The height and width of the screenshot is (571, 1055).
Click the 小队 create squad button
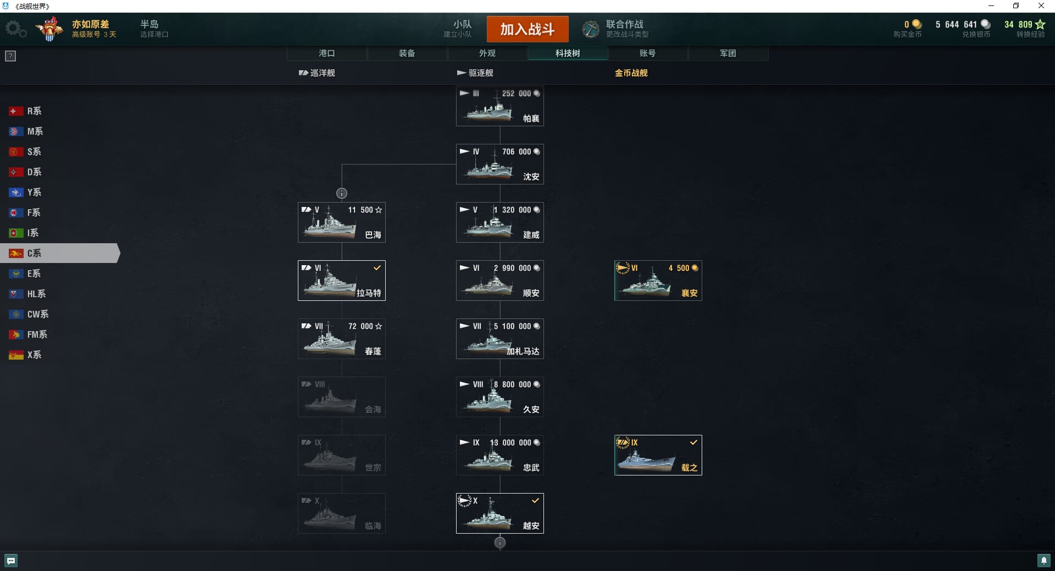458,29
